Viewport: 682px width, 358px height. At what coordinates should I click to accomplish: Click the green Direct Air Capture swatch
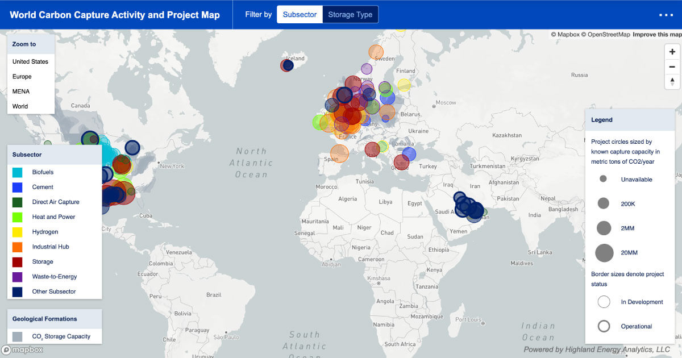18,202
